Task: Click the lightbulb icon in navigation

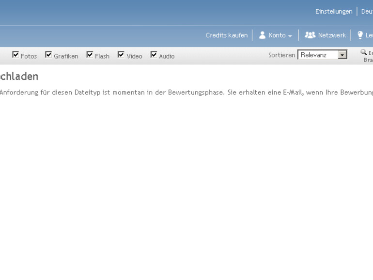Action: click(360, 35)
